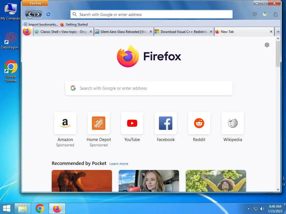Click the pinned Firefox tab icon
Viewport: 286px width, 214px height.
(27, 31)
